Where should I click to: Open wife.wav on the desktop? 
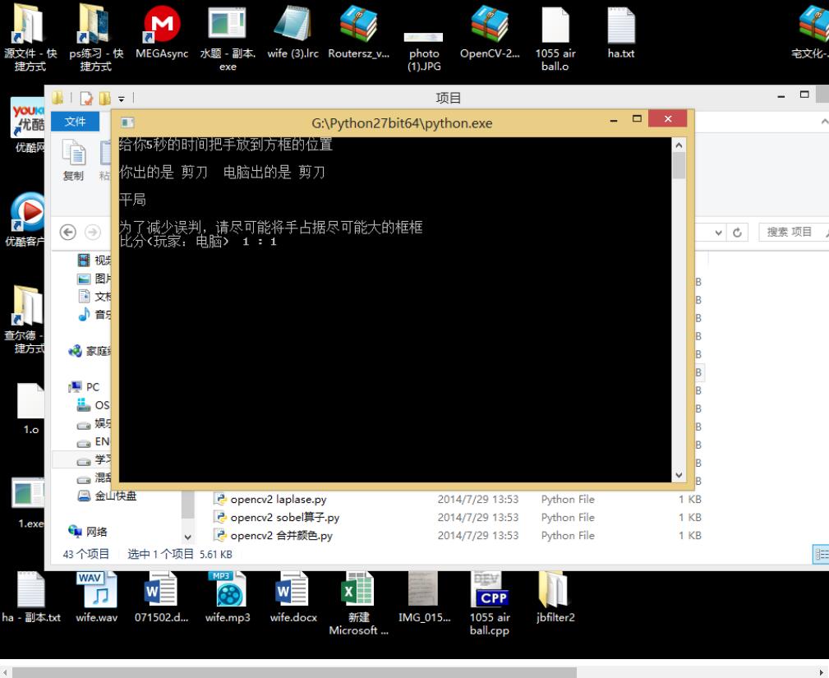click(x=96, y=597)
